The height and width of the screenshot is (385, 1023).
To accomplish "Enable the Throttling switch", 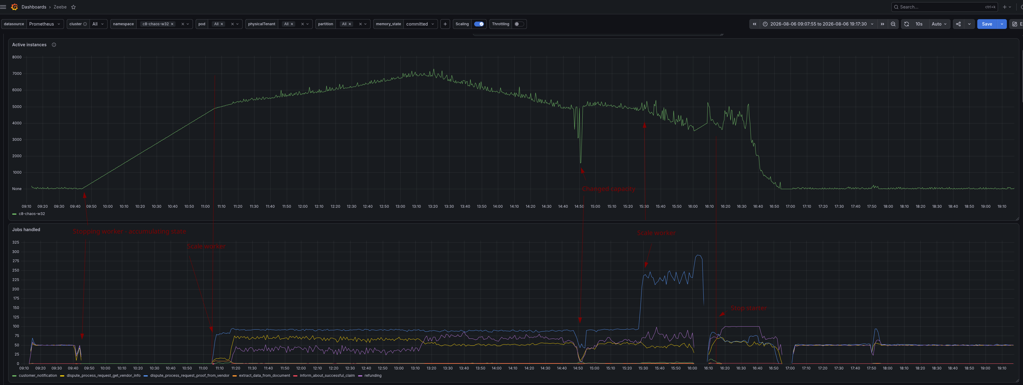I will [519, 24].
